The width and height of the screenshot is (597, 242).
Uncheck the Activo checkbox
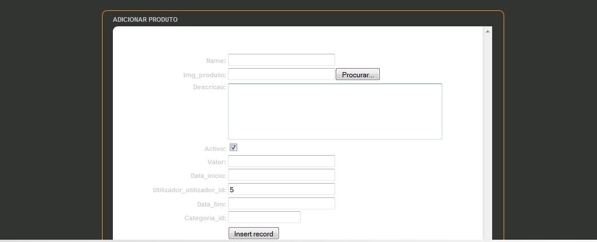(234, 148)
